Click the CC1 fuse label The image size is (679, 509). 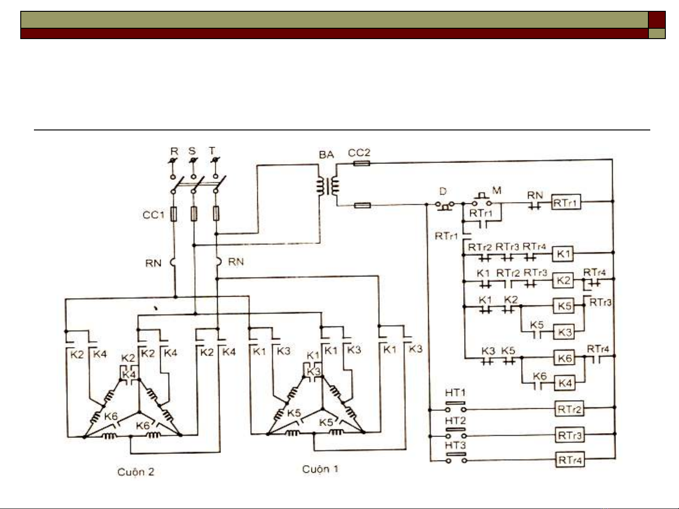pyautogui.click(x=154, y=215)
